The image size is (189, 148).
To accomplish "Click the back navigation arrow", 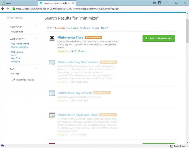I will pyautogui.click(x=3, y=8).
